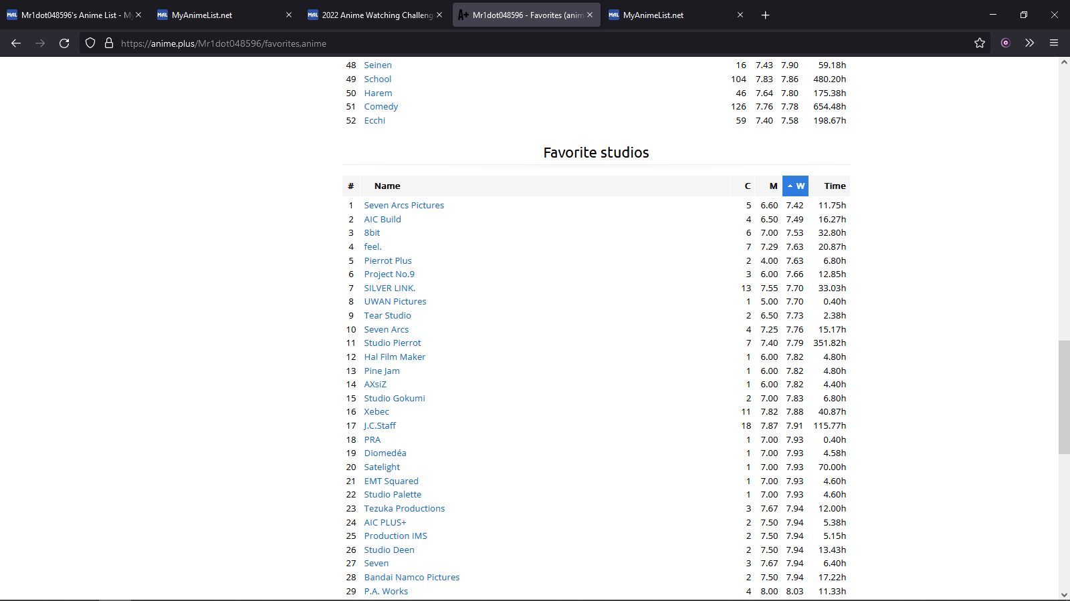Bookmark this page with the star icon
Screen dimensions: 1070x601
point(980,43)
